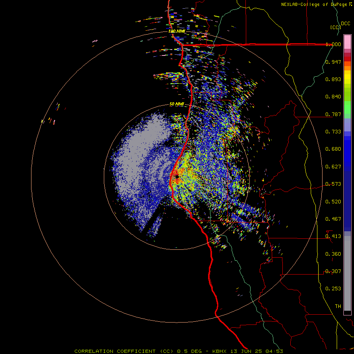The width and height of the screenshot is (354, 354).
Task: Click the CORRELATION COEFFICIENT (CC) caption text
Action: tap(124, 351)
